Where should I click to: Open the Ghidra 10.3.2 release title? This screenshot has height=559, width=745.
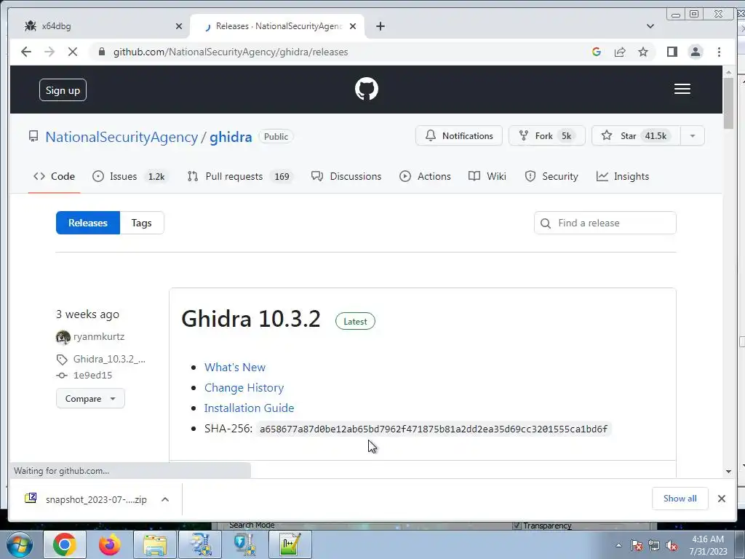tap(251, 319)
